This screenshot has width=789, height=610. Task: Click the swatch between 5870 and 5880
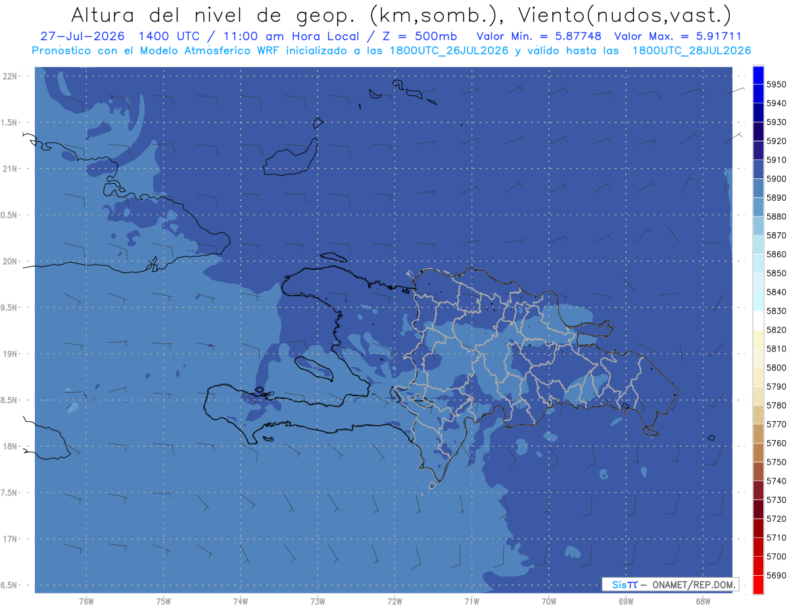(x=758, y=226)
